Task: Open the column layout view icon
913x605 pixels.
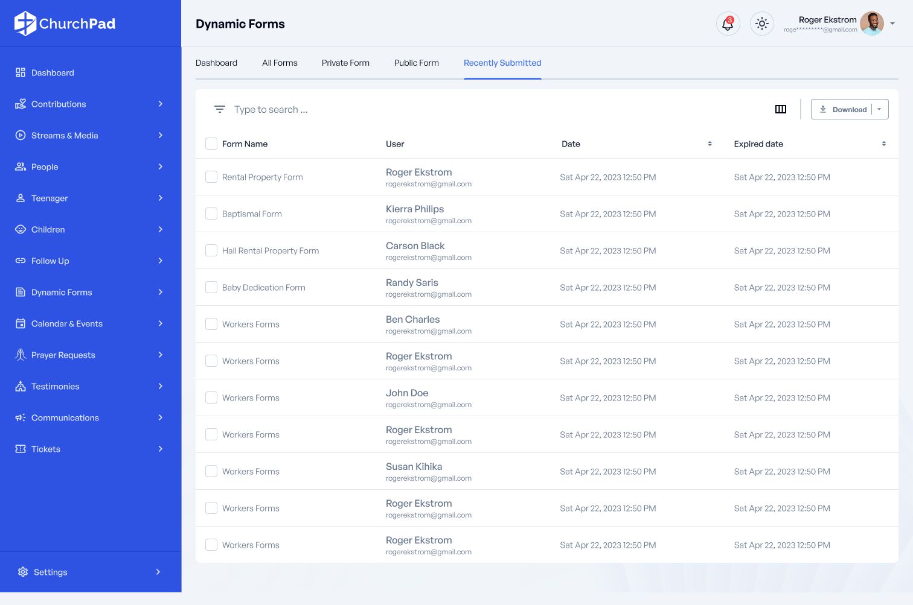Action: point(780,109)
